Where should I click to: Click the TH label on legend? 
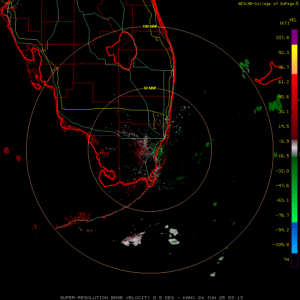(286, 260)
